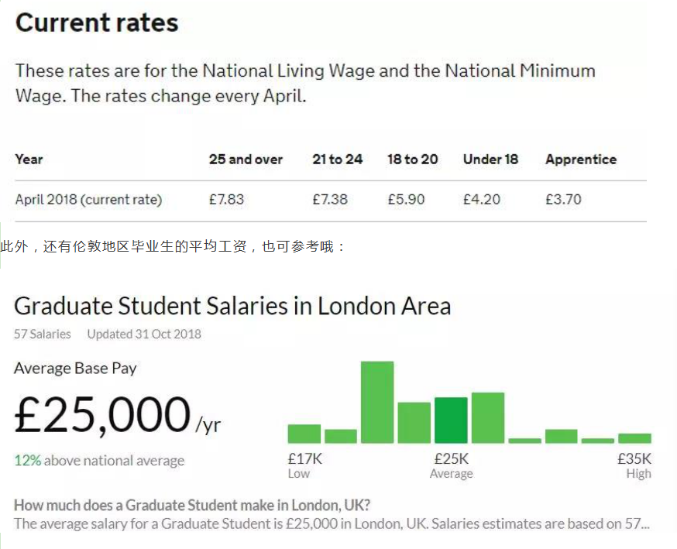Click the "Under 18" column header
This screenshot has width=677, height=549.
tap(490, 160)
